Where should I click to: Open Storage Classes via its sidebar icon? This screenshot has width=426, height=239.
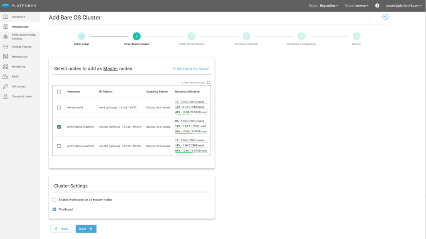tap(5, 47)
